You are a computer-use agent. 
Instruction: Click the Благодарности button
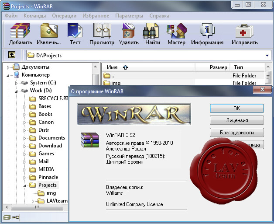click(237, 132)
